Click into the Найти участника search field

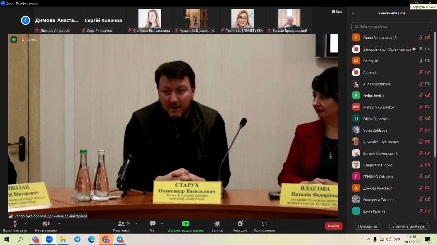point(391,26)
